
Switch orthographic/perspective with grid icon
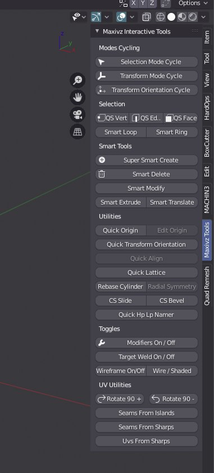coord(78,132)
